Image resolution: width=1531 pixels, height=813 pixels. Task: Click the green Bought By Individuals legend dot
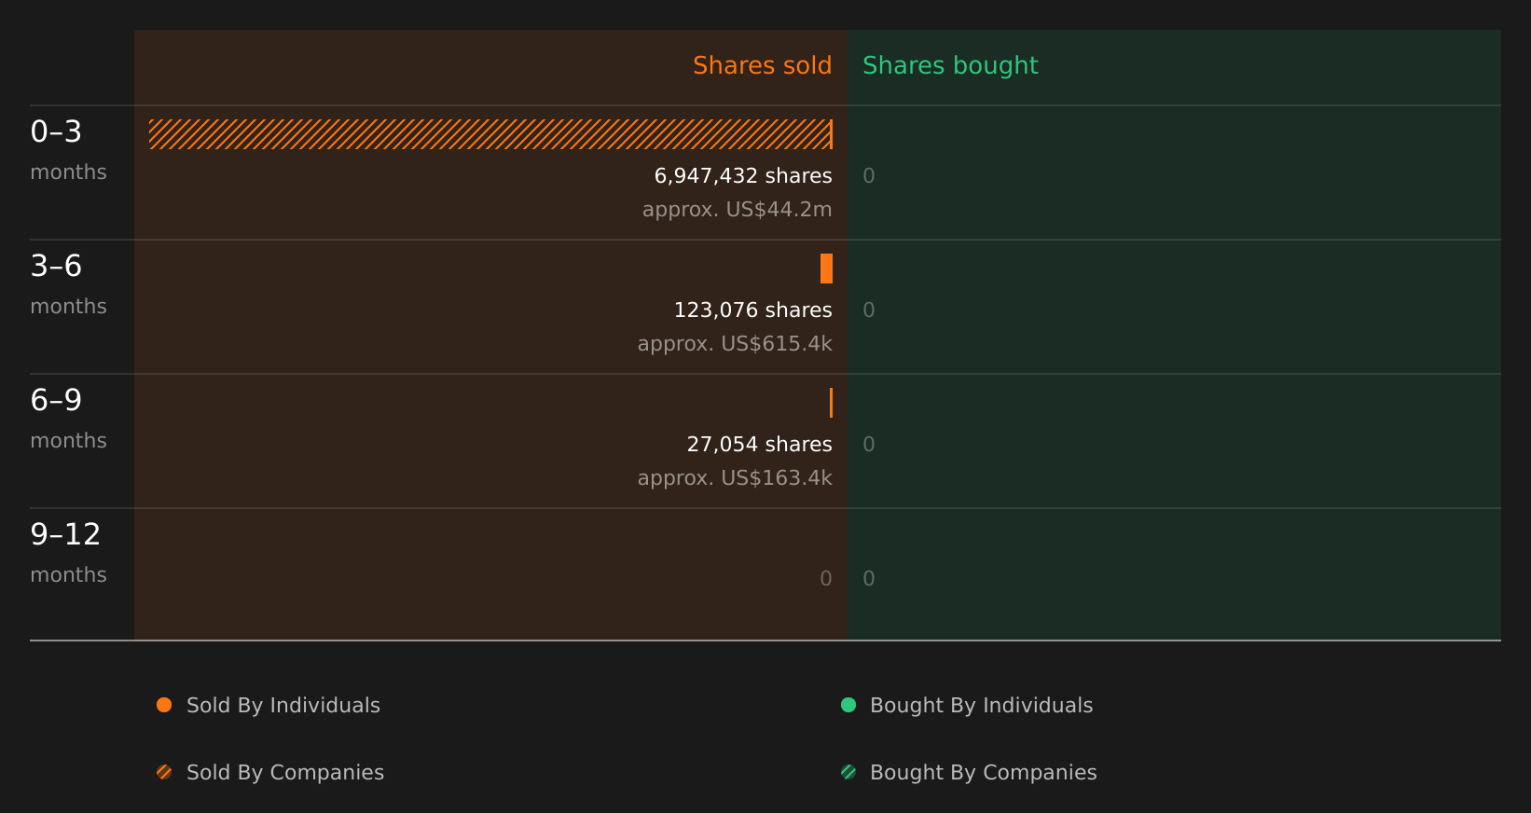coord(848,705)
